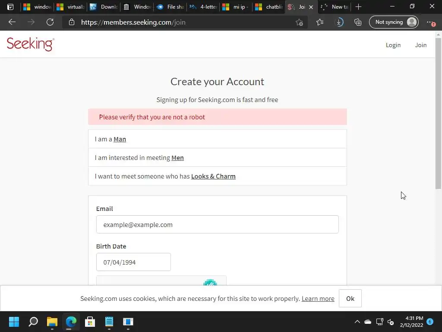
Task: Open taskbar Search icon
Action: 33,322
